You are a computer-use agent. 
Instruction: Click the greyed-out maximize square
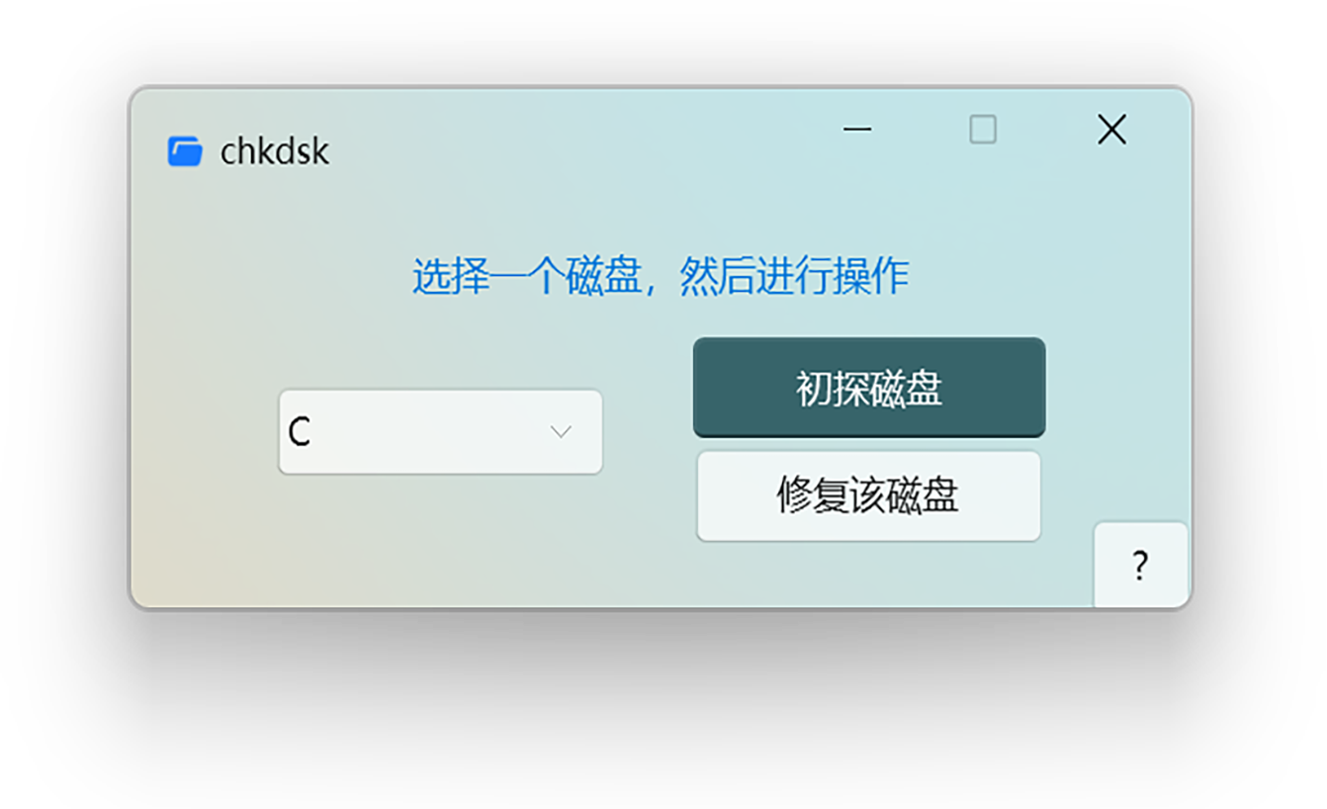coord(983,130)
